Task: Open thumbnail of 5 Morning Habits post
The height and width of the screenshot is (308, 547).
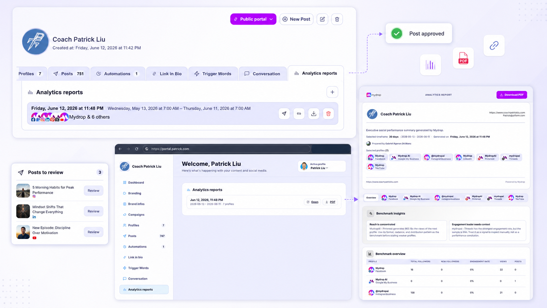Action: (x=23, y=190)
